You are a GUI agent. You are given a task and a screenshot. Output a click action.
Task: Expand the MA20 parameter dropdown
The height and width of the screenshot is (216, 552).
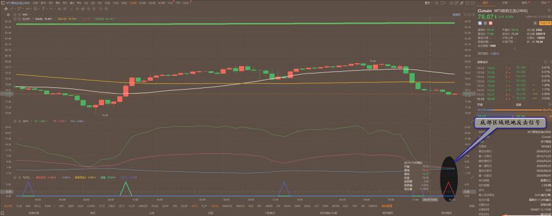click(x=53, y=19)
